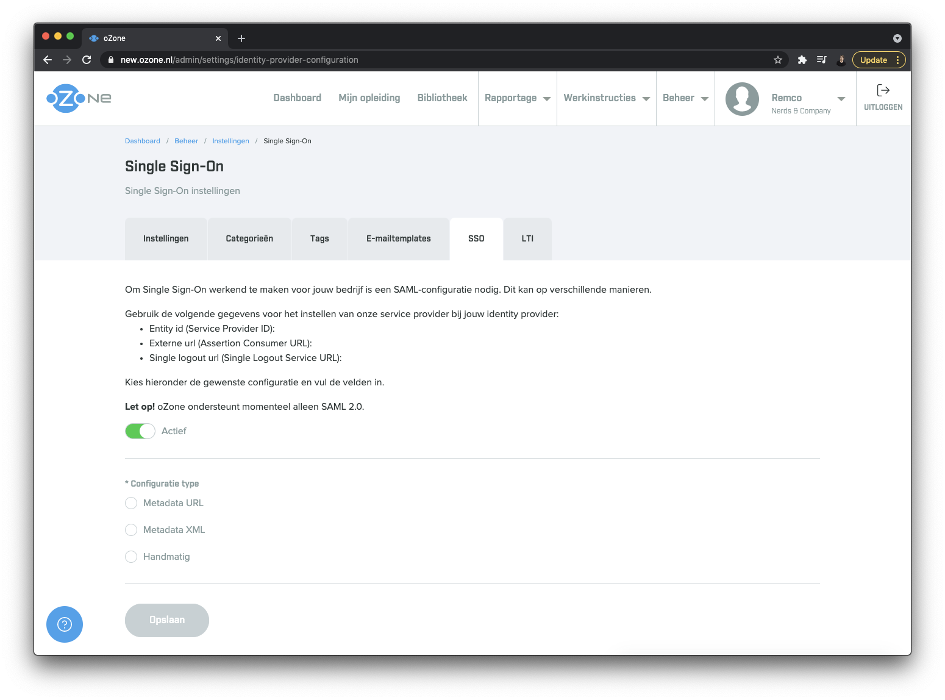Open the Beheer dropdown in the navbar
The height and width of the screenshot is (700, 945).
pyautogui.click(x=684, y=98)
